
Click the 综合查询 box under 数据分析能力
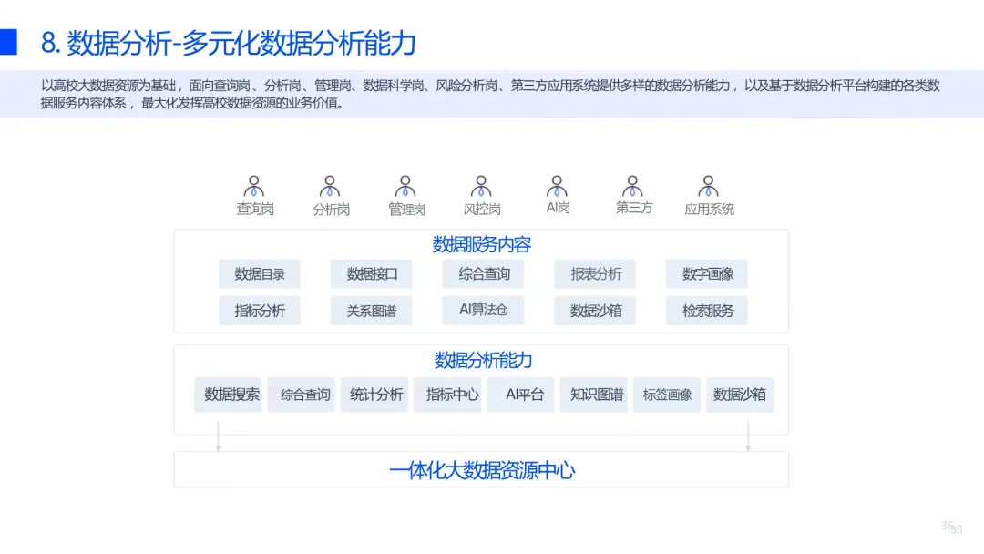302,395
